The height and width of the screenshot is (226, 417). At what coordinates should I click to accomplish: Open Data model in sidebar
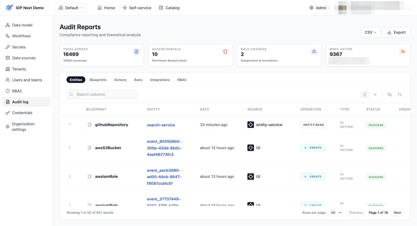point(26,25)
